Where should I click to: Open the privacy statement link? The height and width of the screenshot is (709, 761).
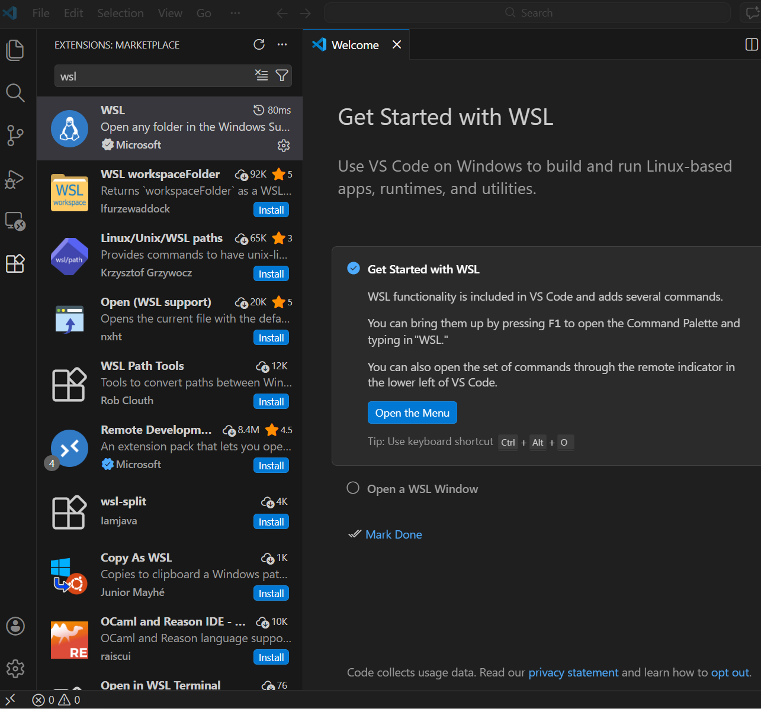[x=573, y=672]
